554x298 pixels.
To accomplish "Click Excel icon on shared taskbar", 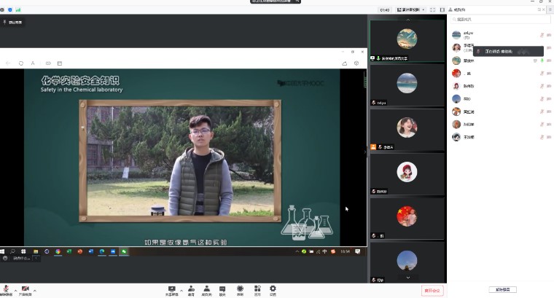I will pos(69,251).
